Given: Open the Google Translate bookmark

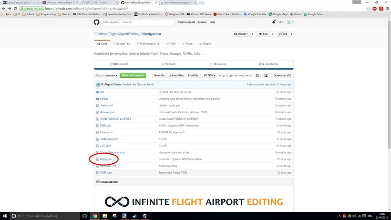Looking at the screenshot, I should coord(255,14).
